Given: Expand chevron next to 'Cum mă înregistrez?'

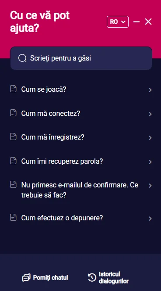Looking at the screenshot, I should (150, 138).
